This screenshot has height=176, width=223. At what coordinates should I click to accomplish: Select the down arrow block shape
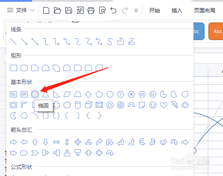click(x=46, y=142)
